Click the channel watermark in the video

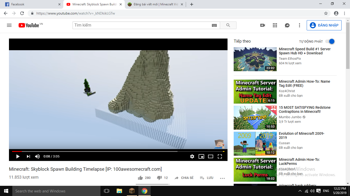[x=219, y=144]
